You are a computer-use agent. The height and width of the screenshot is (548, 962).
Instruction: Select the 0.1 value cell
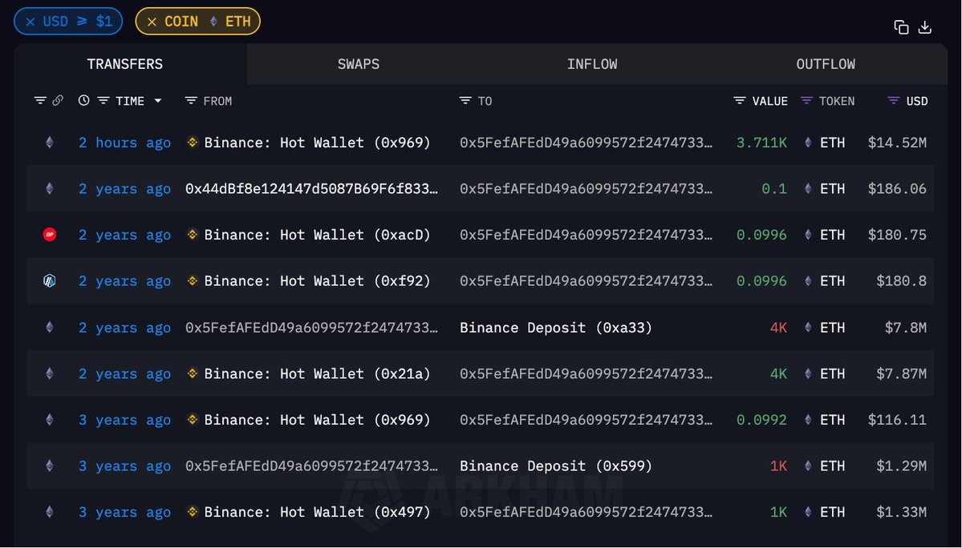[x=774, y=188]
